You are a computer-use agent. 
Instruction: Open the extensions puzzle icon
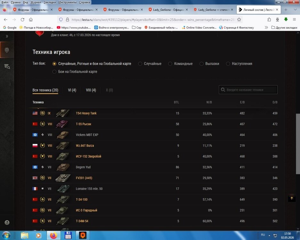click(x=269, y=20)
